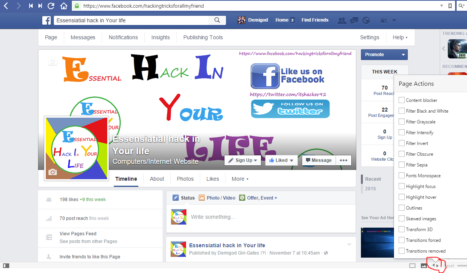Click the rewind navigation button
The height and width of the screenshot is (273, 467).
pyautogui.click(x=32, y=6)
